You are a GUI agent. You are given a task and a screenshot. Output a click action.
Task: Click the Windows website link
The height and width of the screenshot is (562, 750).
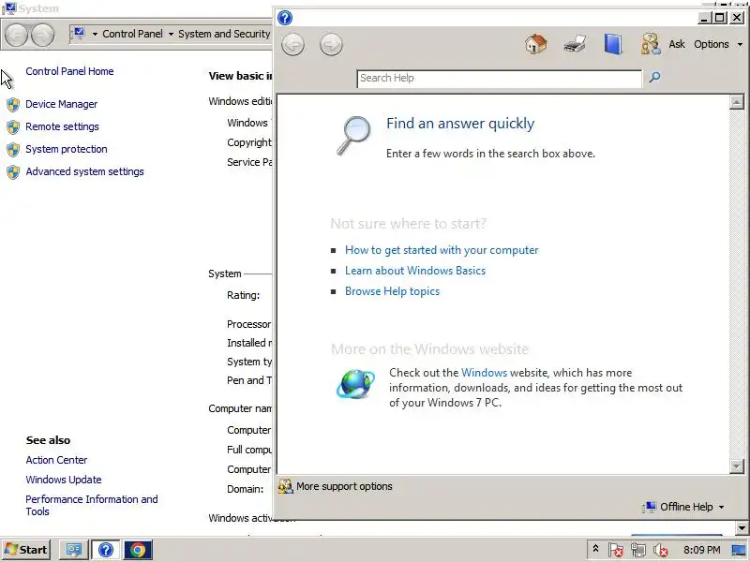pyautogui.click(x=484, y=373)
